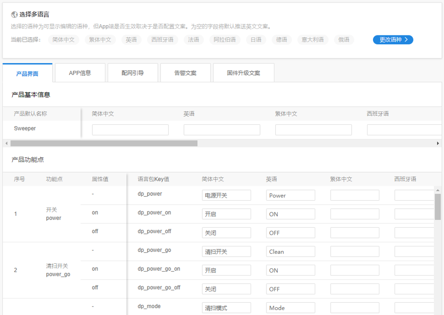The height and width of the screenshot is (315, 444).
Task: Click the input containing 电源开关
Action: pos(226,195)
